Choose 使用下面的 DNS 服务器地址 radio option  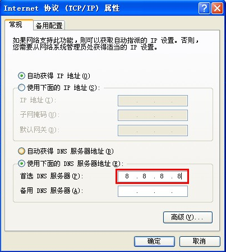(21, 163)
